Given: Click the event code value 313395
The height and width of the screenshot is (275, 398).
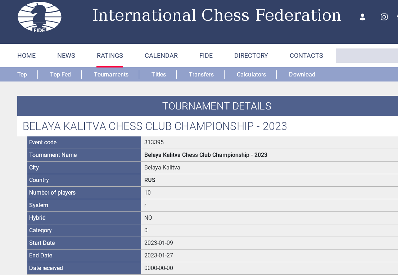Looking at the screenshot, I should point(154,143).
